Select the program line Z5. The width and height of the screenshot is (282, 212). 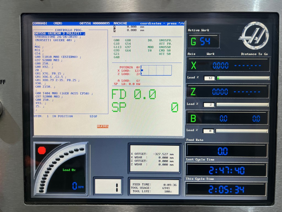pos(40,106)
